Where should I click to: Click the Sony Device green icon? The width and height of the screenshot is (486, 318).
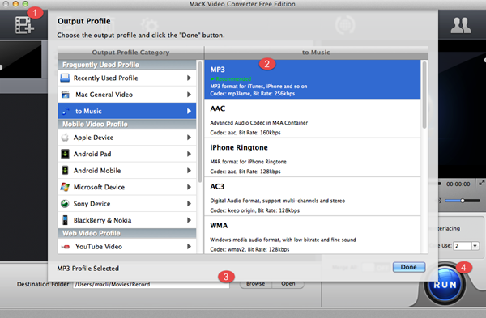65,203
